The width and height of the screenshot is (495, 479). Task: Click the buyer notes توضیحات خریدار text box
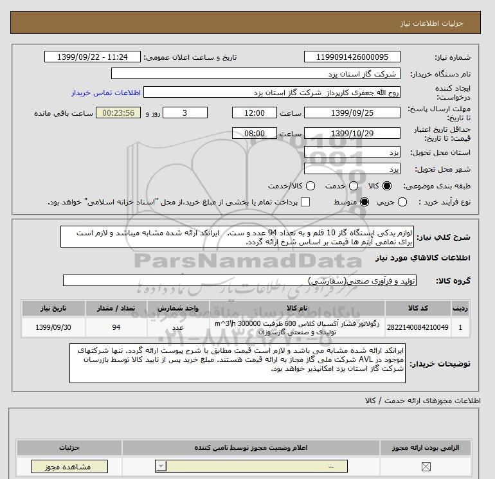tap(237, 363)
